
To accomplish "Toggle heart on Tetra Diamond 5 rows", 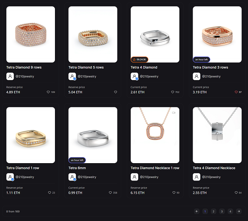I will [x=116, y=92].
